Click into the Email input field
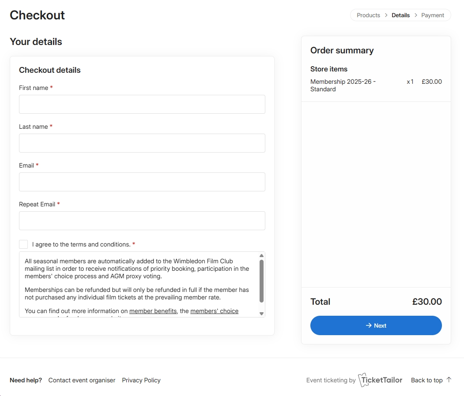Viewport: 464px width, 396px height. click(142, 182)
